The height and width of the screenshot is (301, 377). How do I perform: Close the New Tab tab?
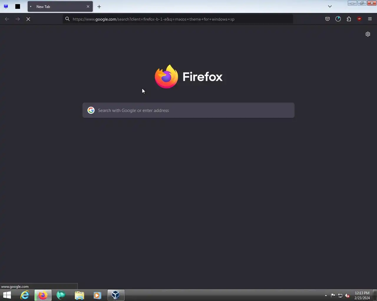[x=88, y=6]
